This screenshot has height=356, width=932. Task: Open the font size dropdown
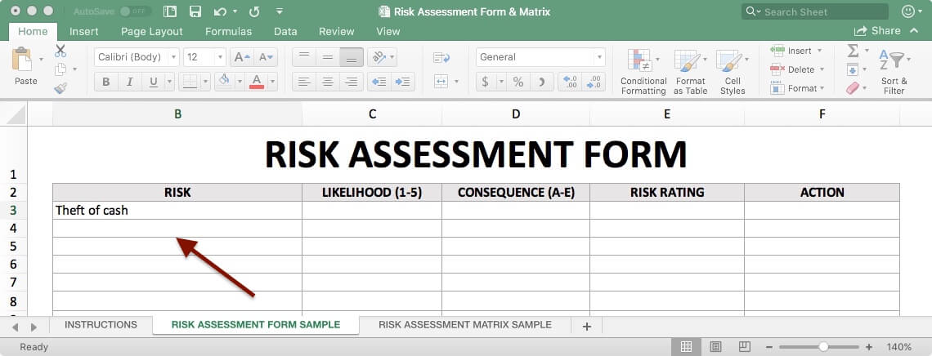[x=220, y=57]
